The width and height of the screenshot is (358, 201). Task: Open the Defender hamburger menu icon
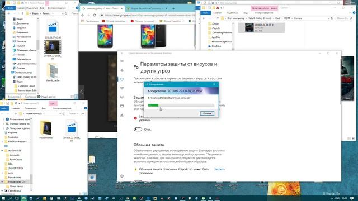coord(122,61)
